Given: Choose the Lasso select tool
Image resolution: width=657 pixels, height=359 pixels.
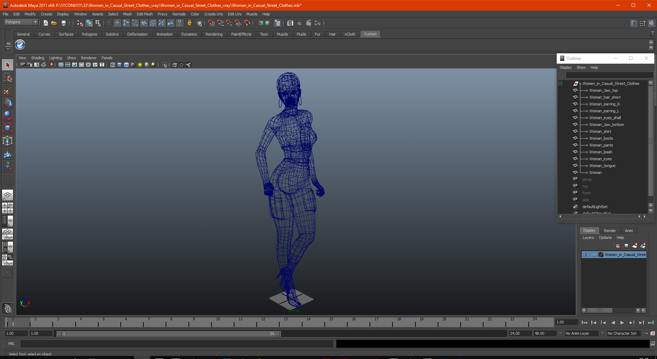Looking at the screenshot, I should click(x=8, y=78).
